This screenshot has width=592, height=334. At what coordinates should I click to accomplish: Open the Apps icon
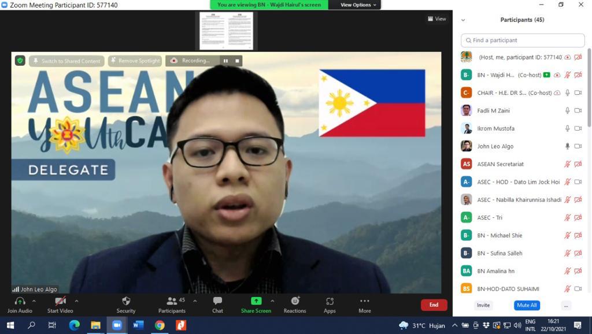pyautogui.click(x=330, y=301)
